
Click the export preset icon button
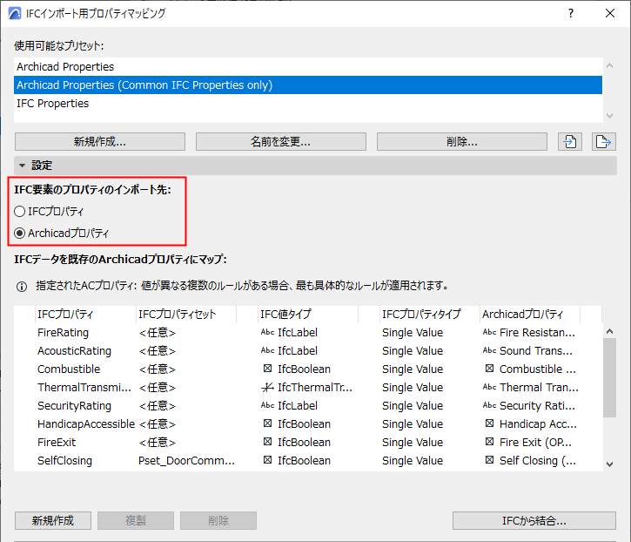[603, 141]
